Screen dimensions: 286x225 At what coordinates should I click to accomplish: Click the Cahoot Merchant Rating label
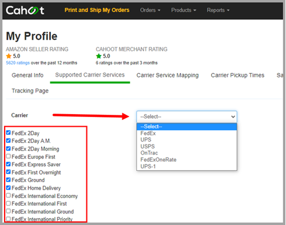[132, 49]
